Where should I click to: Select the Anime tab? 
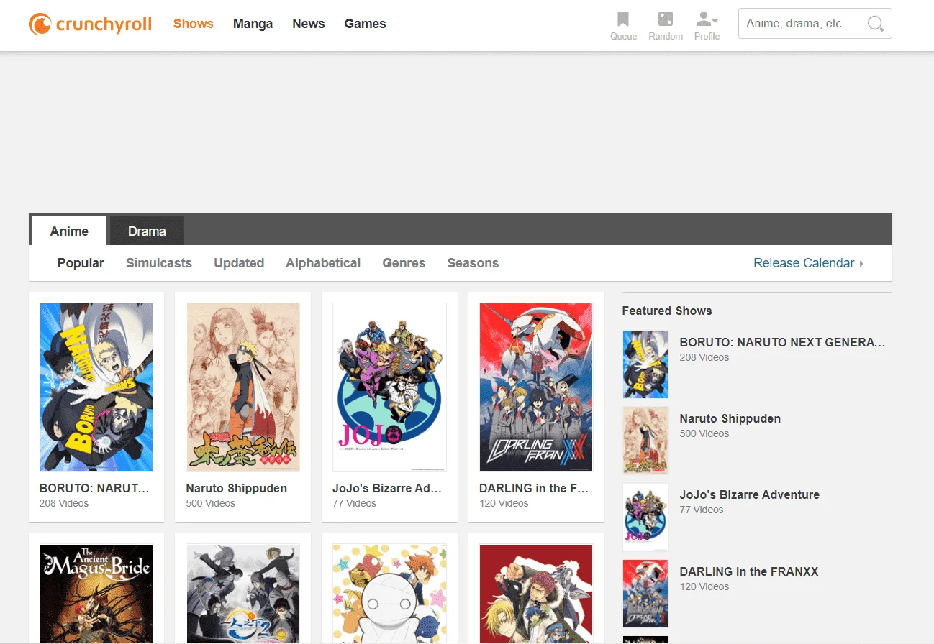(x=69, y=231)
